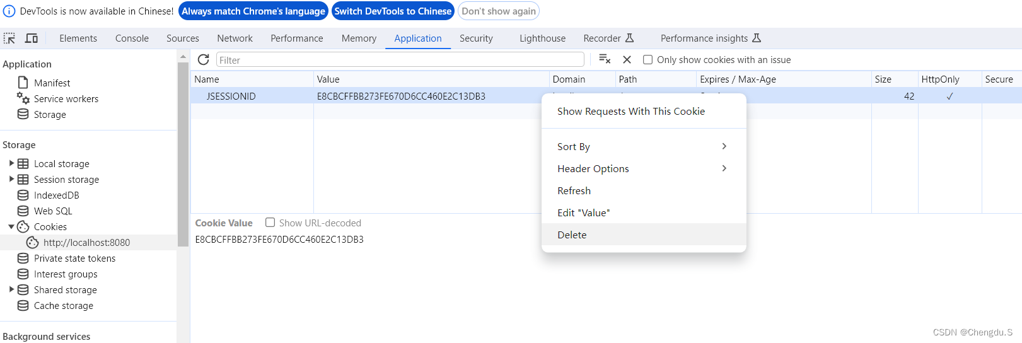
Task: Click the Domain column header
Action: 583,79
